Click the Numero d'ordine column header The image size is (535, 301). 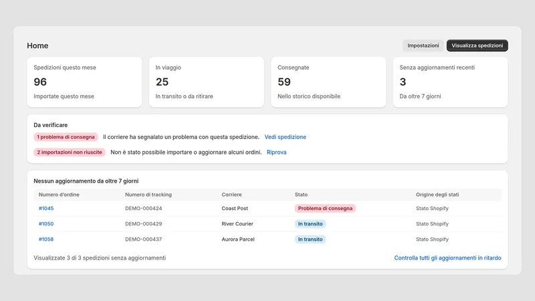click(x=59, y=195)
